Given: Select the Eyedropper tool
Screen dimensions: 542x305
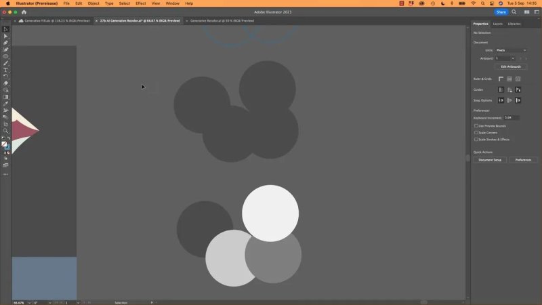Looking at the screenshot, I should pyautogui.click(x=5, y=104).
